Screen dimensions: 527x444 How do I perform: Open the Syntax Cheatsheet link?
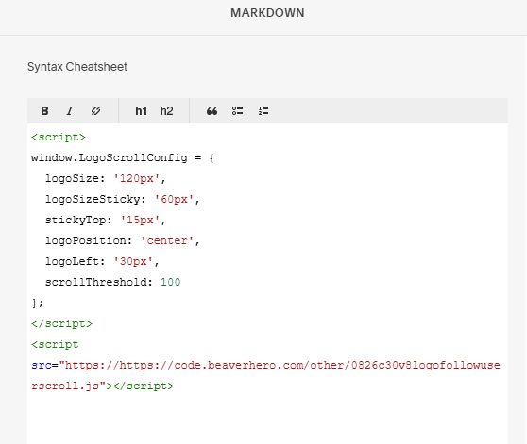pos(77,67)
